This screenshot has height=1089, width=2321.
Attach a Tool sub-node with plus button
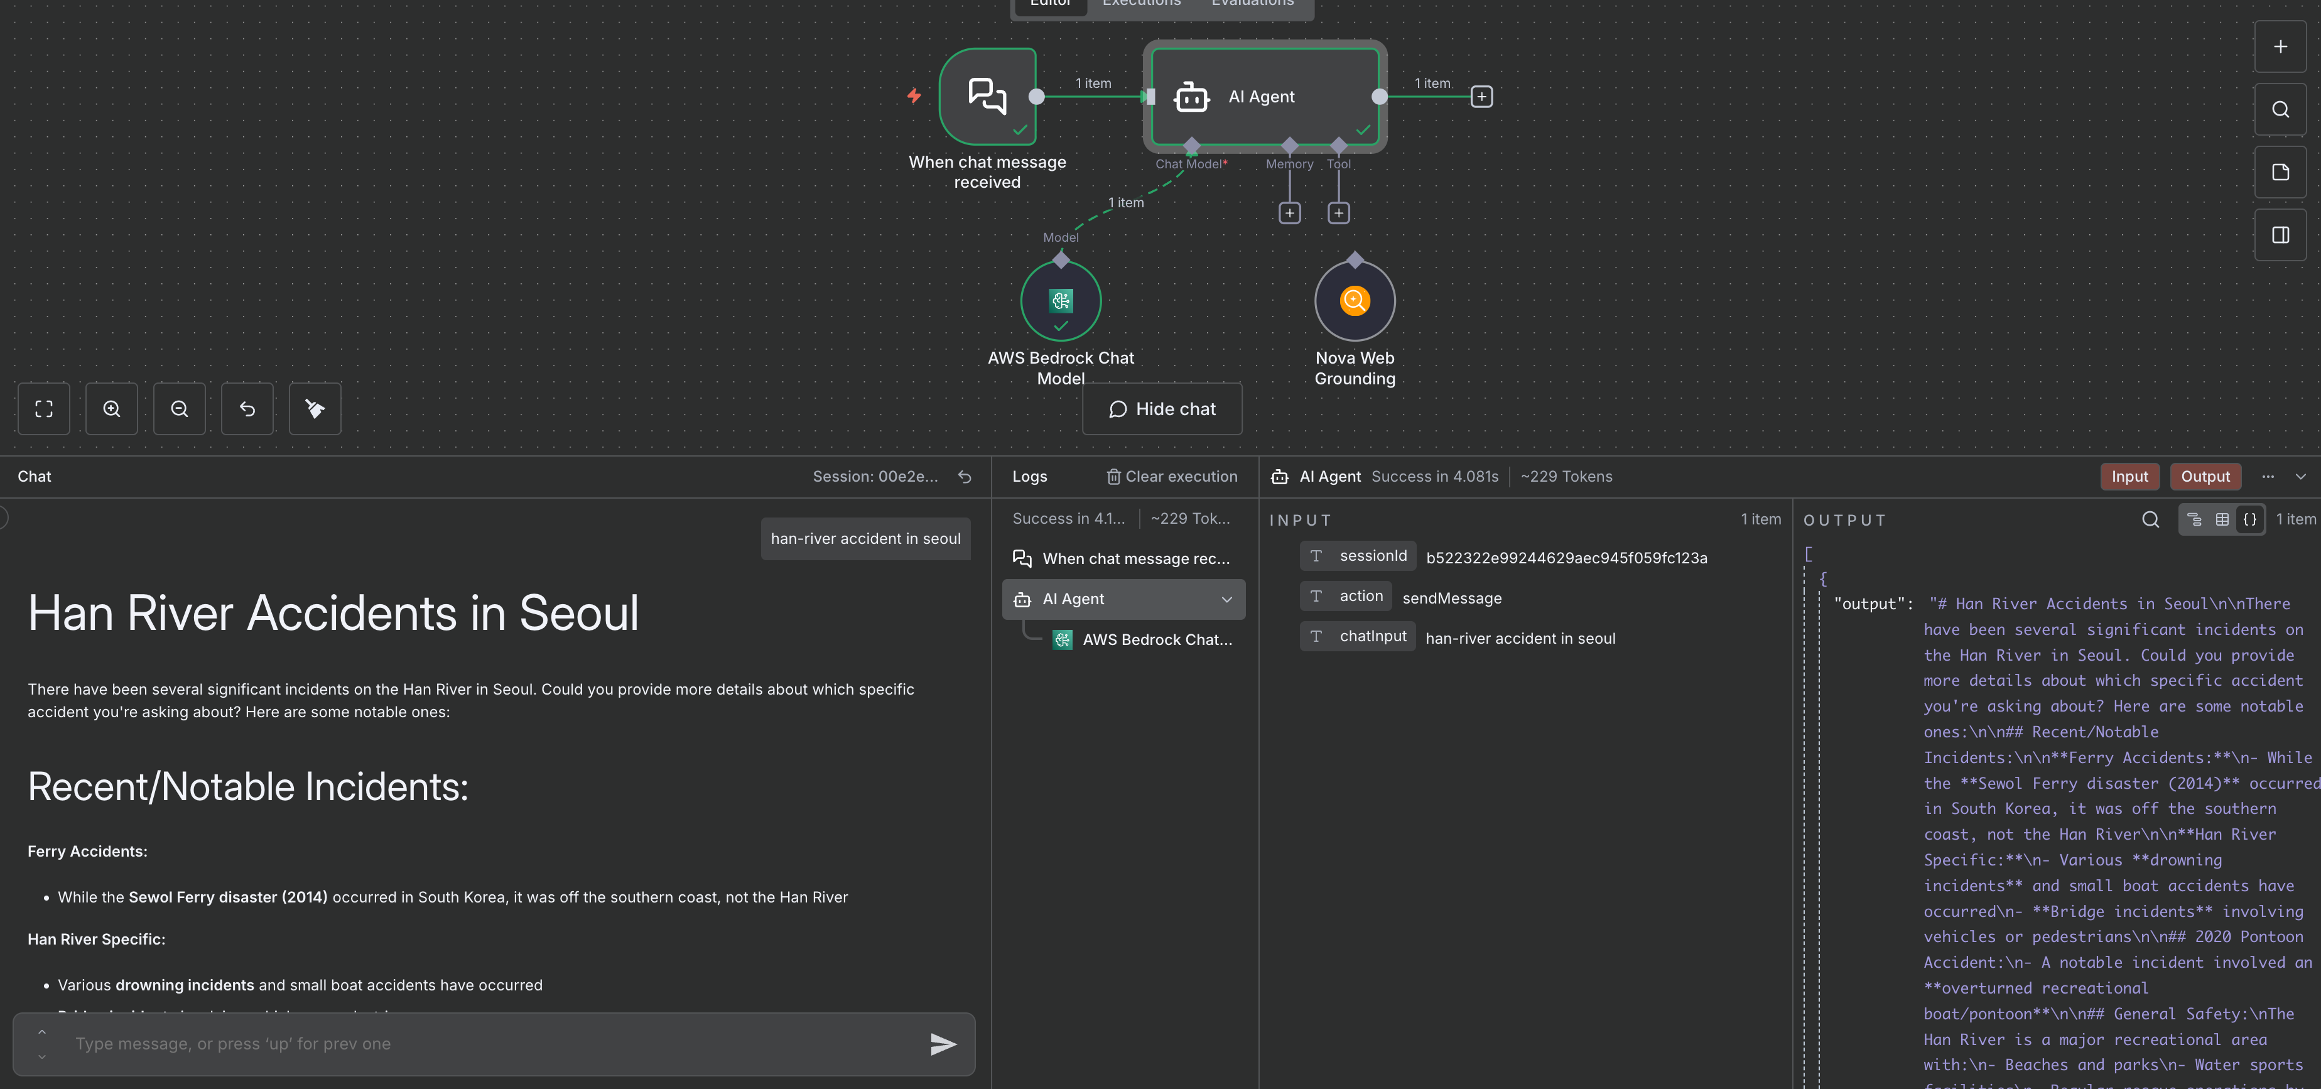tap(1338, 214)
